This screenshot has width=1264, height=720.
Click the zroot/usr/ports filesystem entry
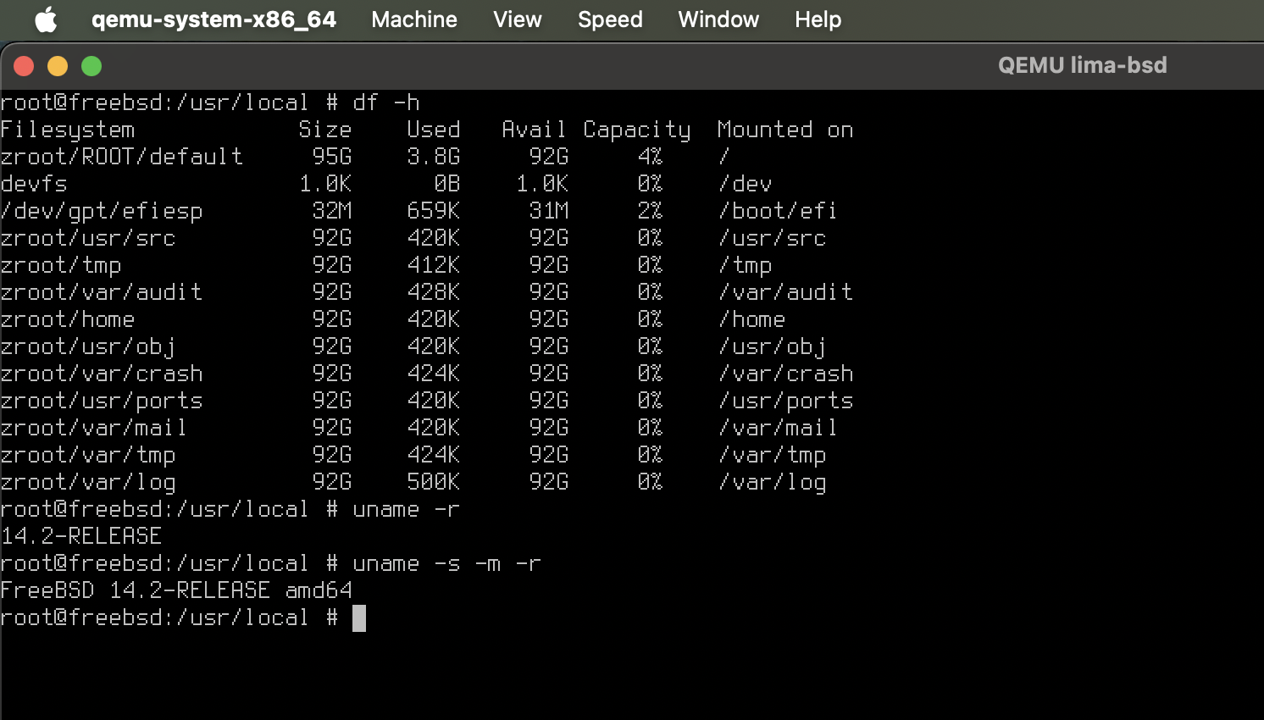[102, 401]
